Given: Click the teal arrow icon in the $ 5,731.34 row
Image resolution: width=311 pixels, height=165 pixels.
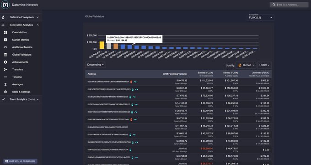Looking at the screenshot, I should pos(135,119).
